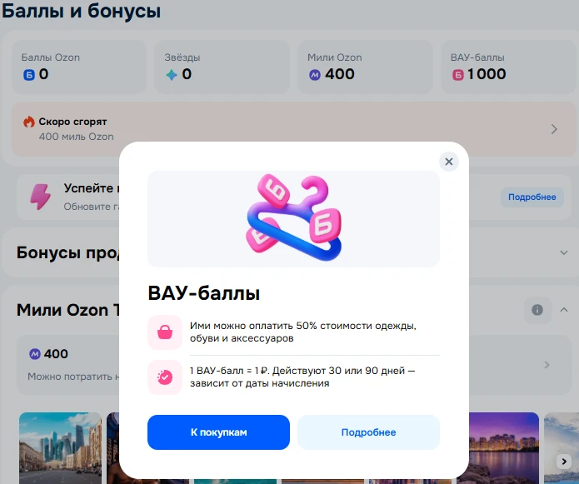Viewport: 579px width, 484px height.
Task: Close the ВАУ-баллы popup
Action: click(449, 162)
